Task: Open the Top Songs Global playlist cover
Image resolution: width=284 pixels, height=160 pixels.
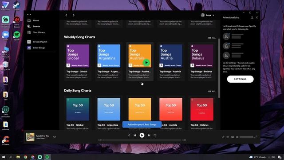Action: pos(78,56)
